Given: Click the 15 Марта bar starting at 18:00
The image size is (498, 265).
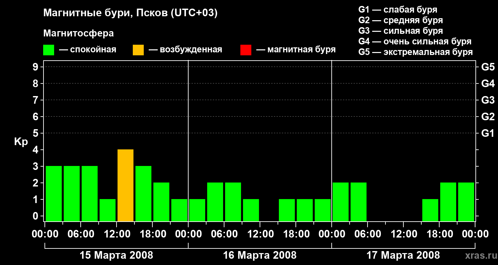Looking at the screenshot, I should point(161,202).
